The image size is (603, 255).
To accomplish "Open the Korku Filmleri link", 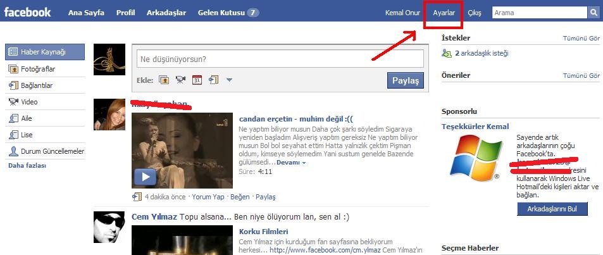I will coord(263,232).
